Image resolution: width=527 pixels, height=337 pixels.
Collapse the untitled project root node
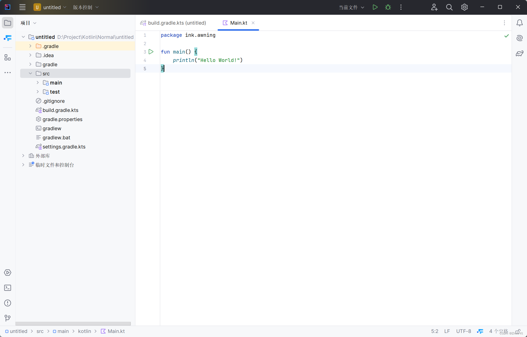[23, 37]
